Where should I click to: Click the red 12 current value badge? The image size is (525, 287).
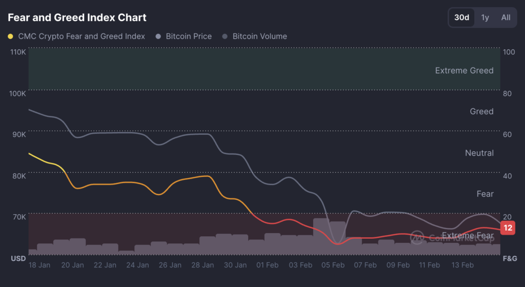tap(508, 228)
